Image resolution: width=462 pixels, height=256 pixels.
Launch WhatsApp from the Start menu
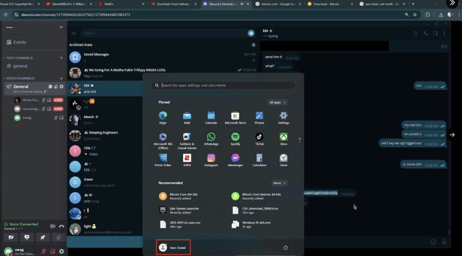(211, 137)
